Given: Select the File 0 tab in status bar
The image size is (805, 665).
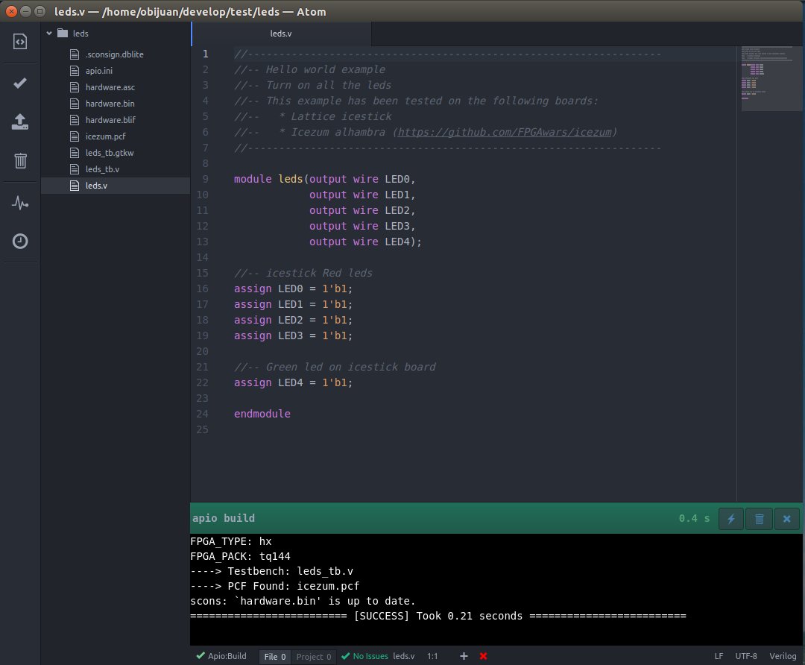Looking at the screenshot, I should pyautogui.click(x=274, y=656).
